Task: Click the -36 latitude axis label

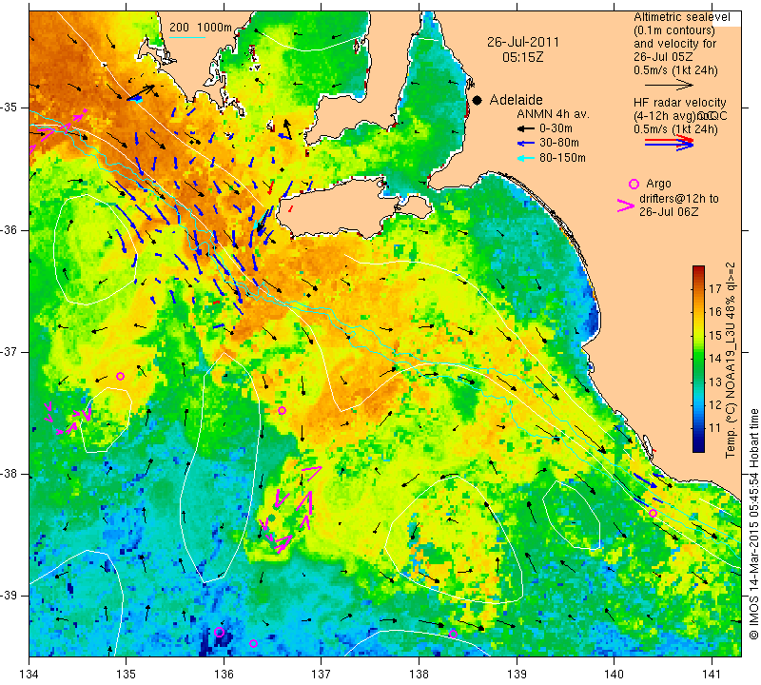Action: [11, 229]
